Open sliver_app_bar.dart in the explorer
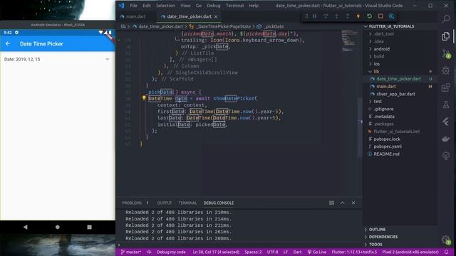This screenshot has height=256, width=456. pos(395,94)
